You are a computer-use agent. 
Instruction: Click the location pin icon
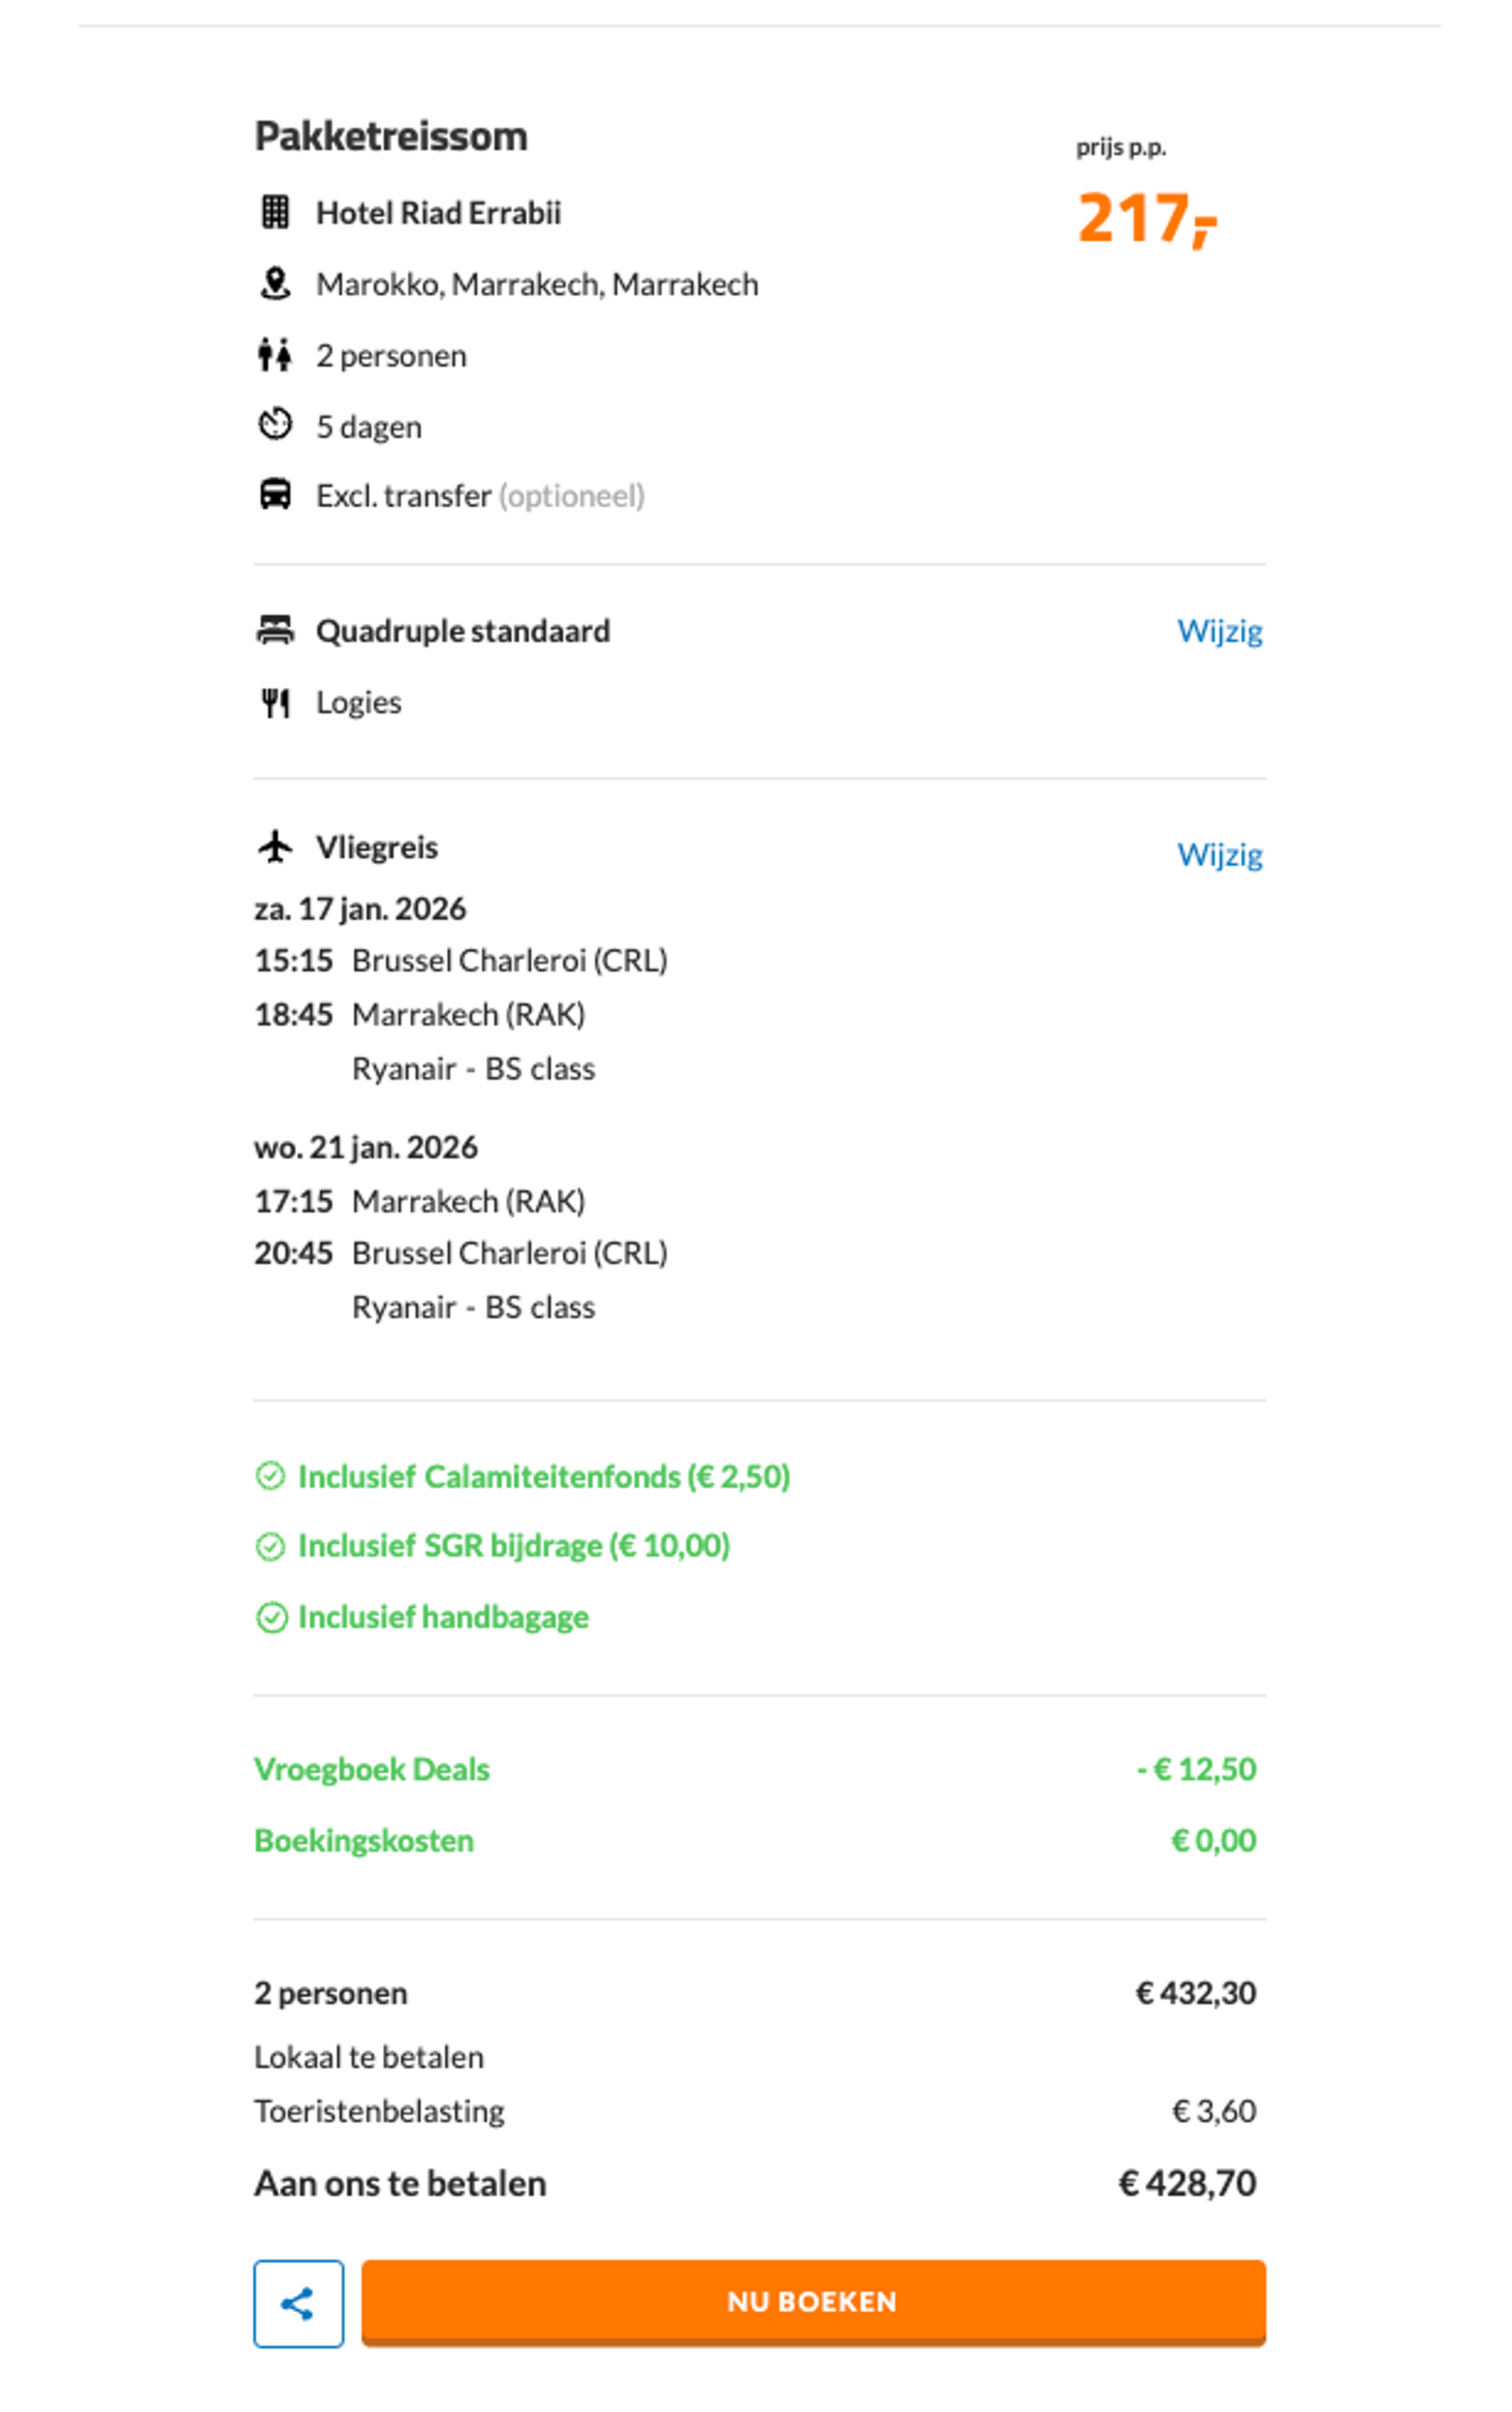[275, 284]
